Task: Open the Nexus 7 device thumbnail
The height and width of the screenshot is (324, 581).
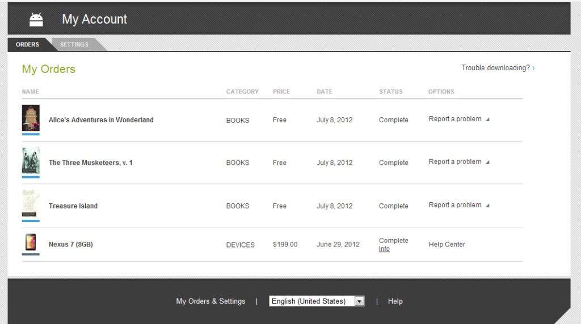Action: pyautogui.click(x=31, y=242)
